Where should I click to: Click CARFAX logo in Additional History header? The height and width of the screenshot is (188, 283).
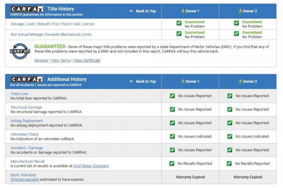(x=27, y=79)
